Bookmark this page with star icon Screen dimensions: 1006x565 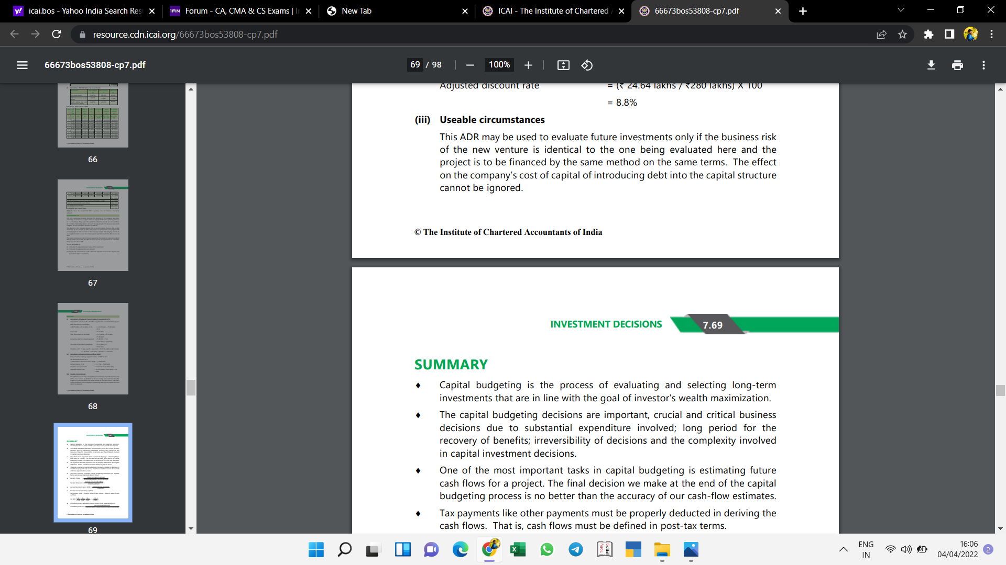click(902, 35)
